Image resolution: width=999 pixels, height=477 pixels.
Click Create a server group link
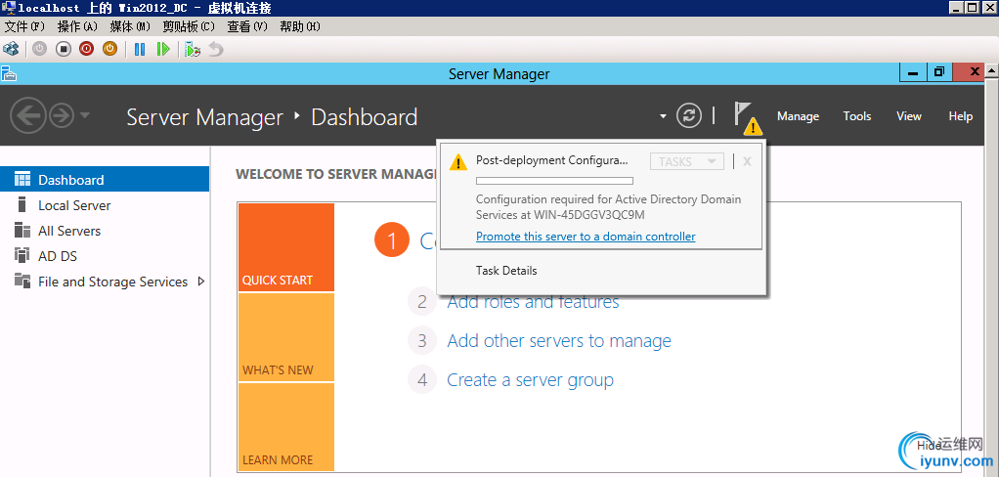point(530,380)
